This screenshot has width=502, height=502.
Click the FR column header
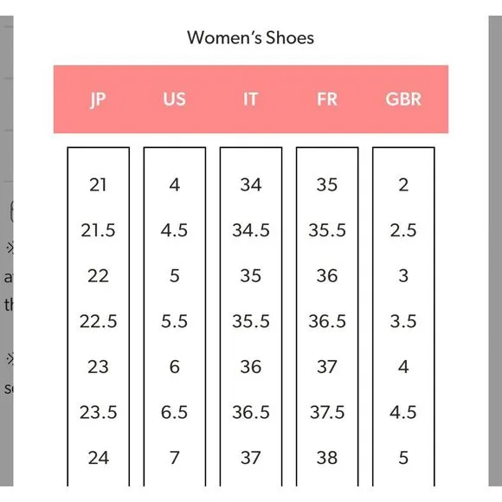[x=327, y=100]
